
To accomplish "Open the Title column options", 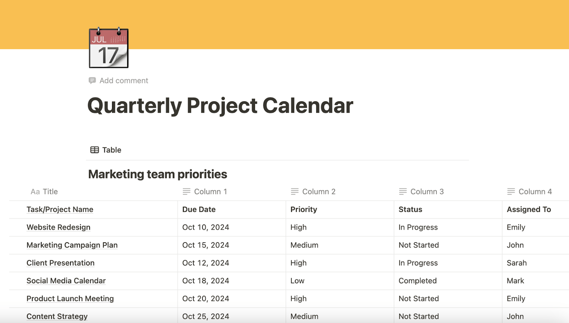I will coord(49,192).
